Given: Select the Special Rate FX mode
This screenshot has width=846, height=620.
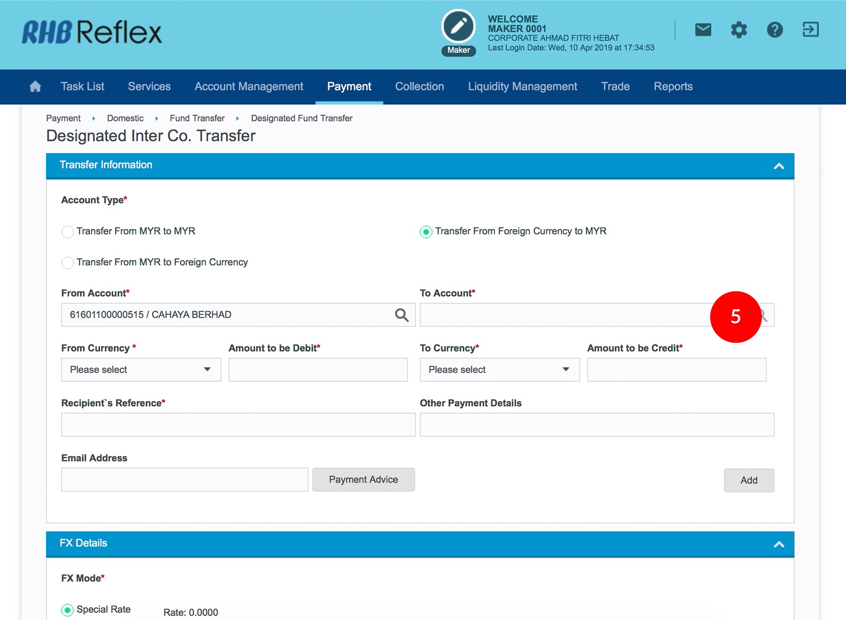Looking at the screenshot, I should [68, 610].
